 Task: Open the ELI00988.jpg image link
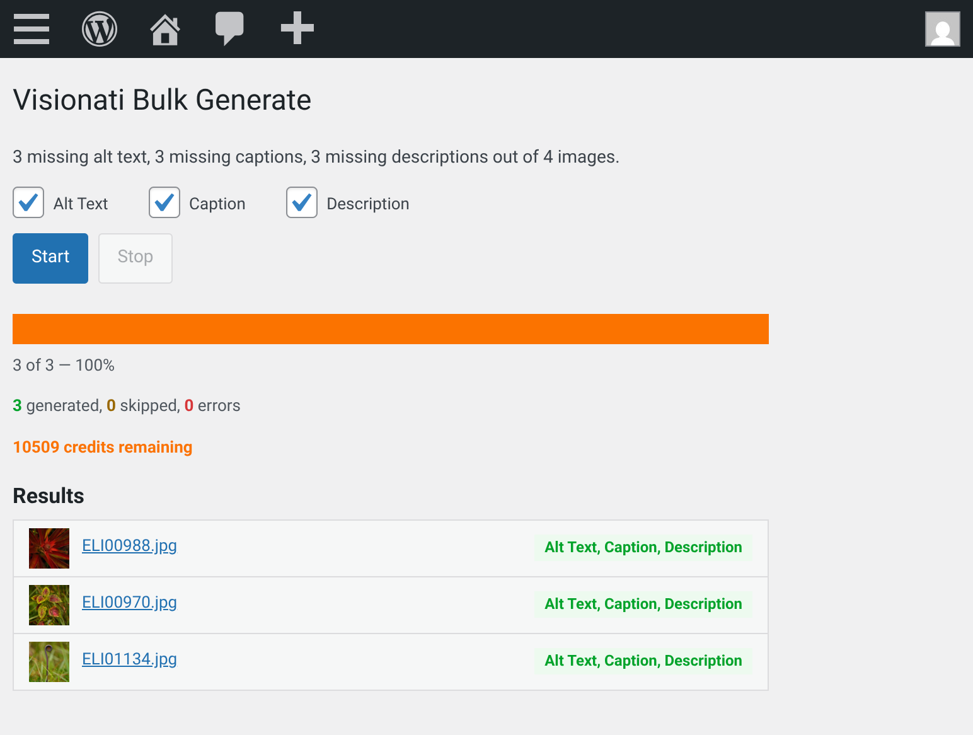point(129,546)
